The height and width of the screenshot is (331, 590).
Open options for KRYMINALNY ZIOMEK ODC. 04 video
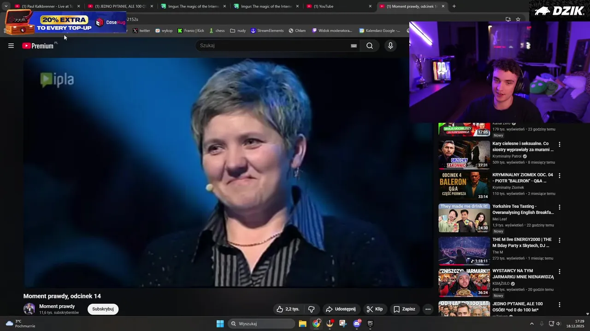[559, 176]
